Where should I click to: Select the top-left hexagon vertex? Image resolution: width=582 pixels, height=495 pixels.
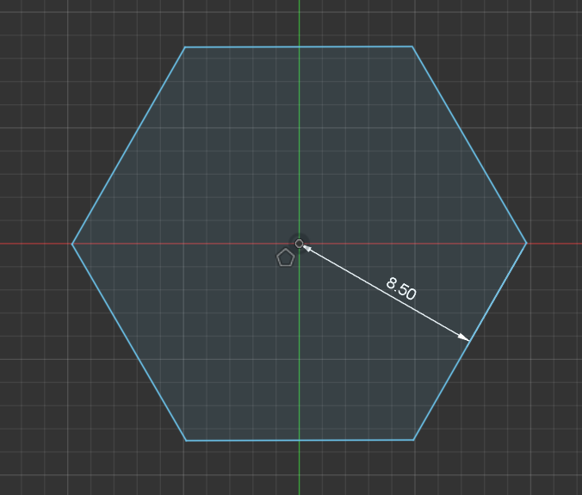click(185, 47)
